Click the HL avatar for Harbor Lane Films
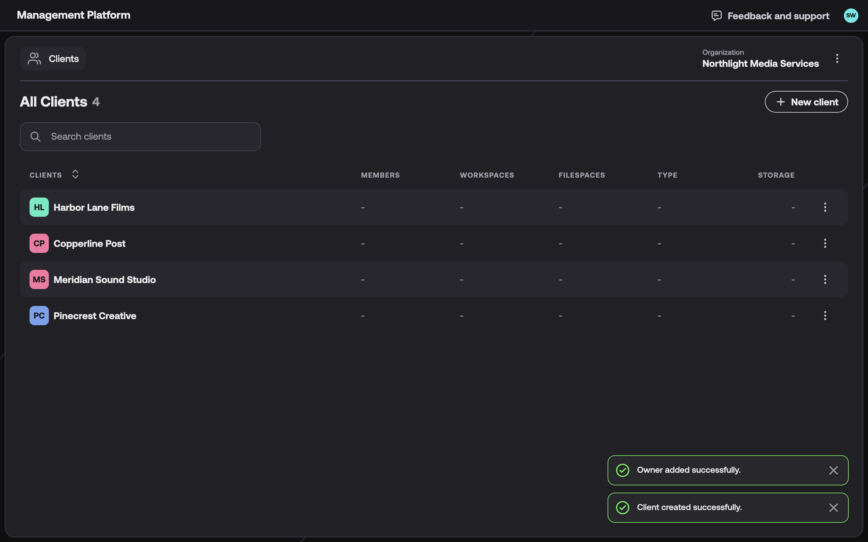868x542 pixels. coord(39,207)
